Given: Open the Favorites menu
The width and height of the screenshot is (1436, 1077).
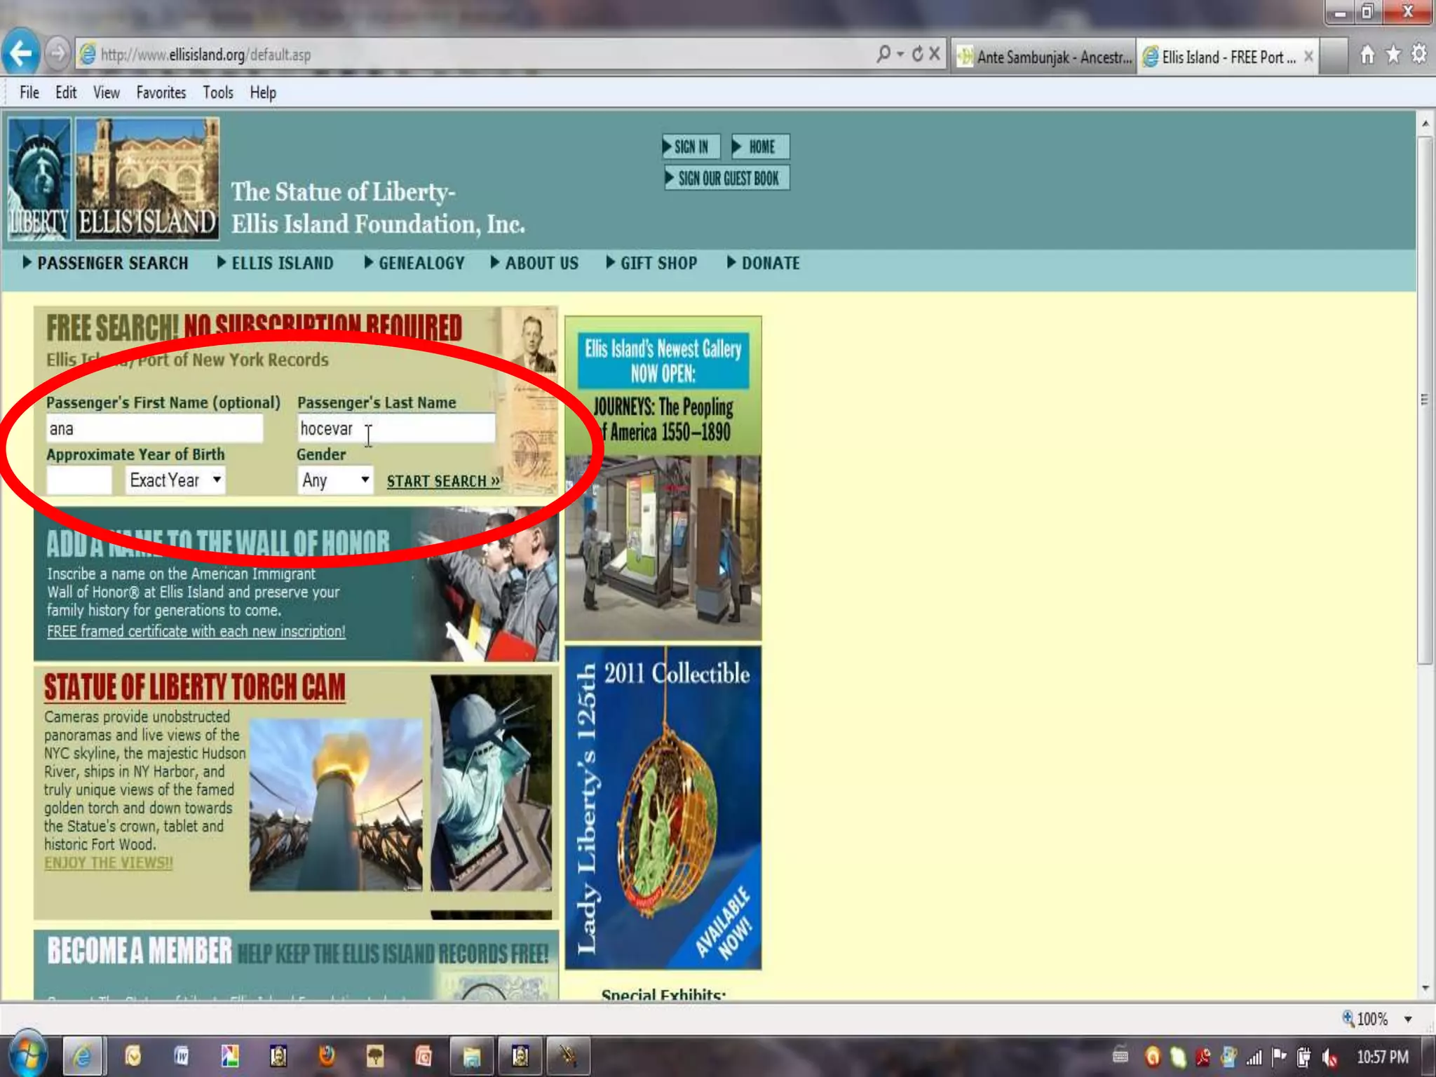Looking at the screenshot, I should [161, 93].
